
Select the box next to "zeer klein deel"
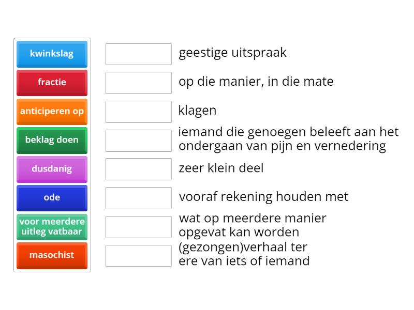138,168
